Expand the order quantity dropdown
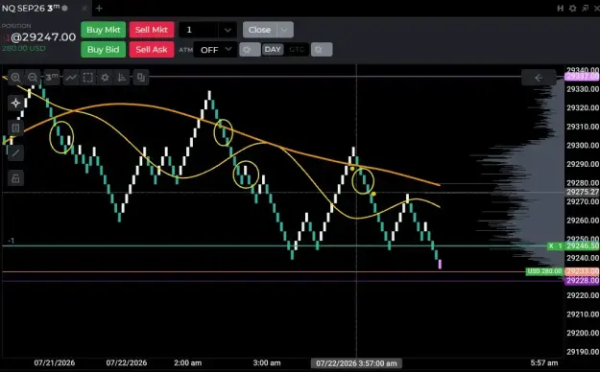Viewport: 600px width, 372px height. click(228, 30)
